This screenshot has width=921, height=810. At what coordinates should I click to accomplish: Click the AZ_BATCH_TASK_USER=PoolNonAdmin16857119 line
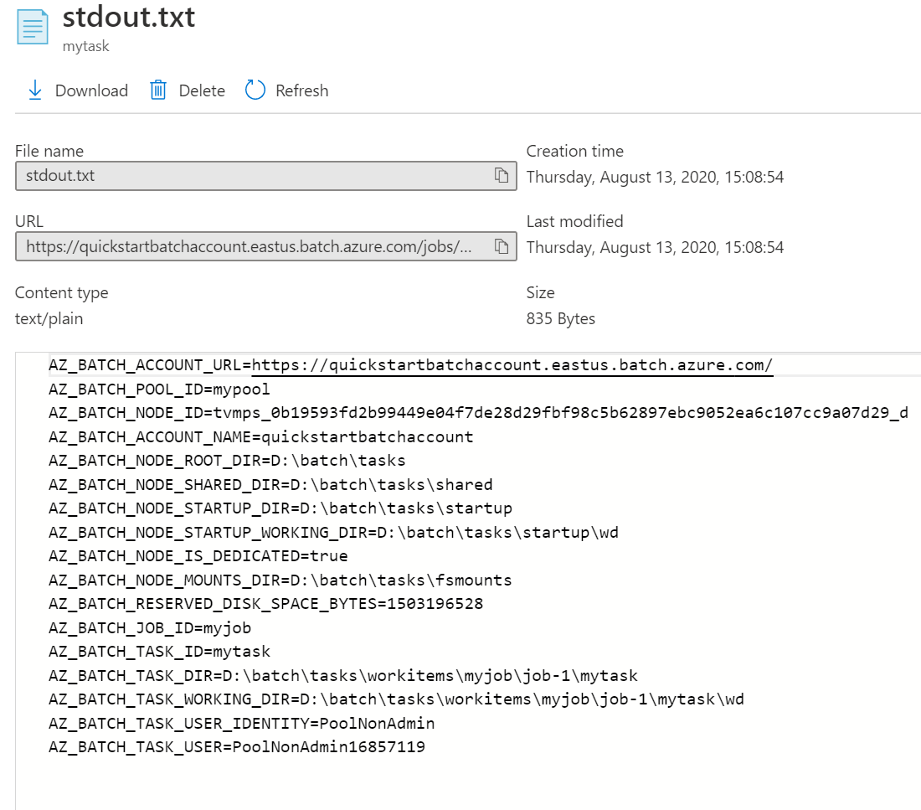pos(236,746)
